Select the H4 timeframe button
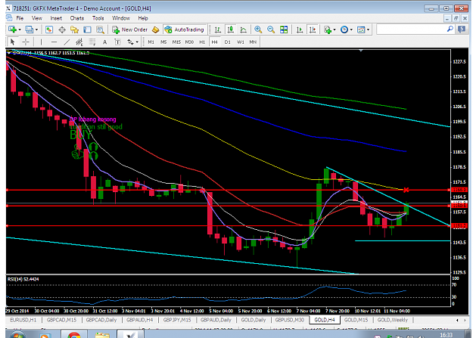Image resolution: width=473 pixels, height=338 pixels. (214, 42)
